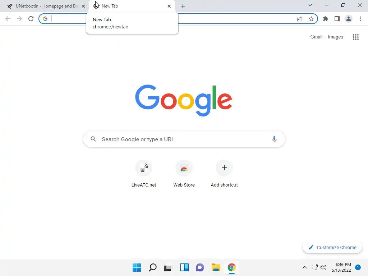This screenshot has width=368, height=276.
Task: Open the Chat taskbar icon
Action: tap(200, 267)
